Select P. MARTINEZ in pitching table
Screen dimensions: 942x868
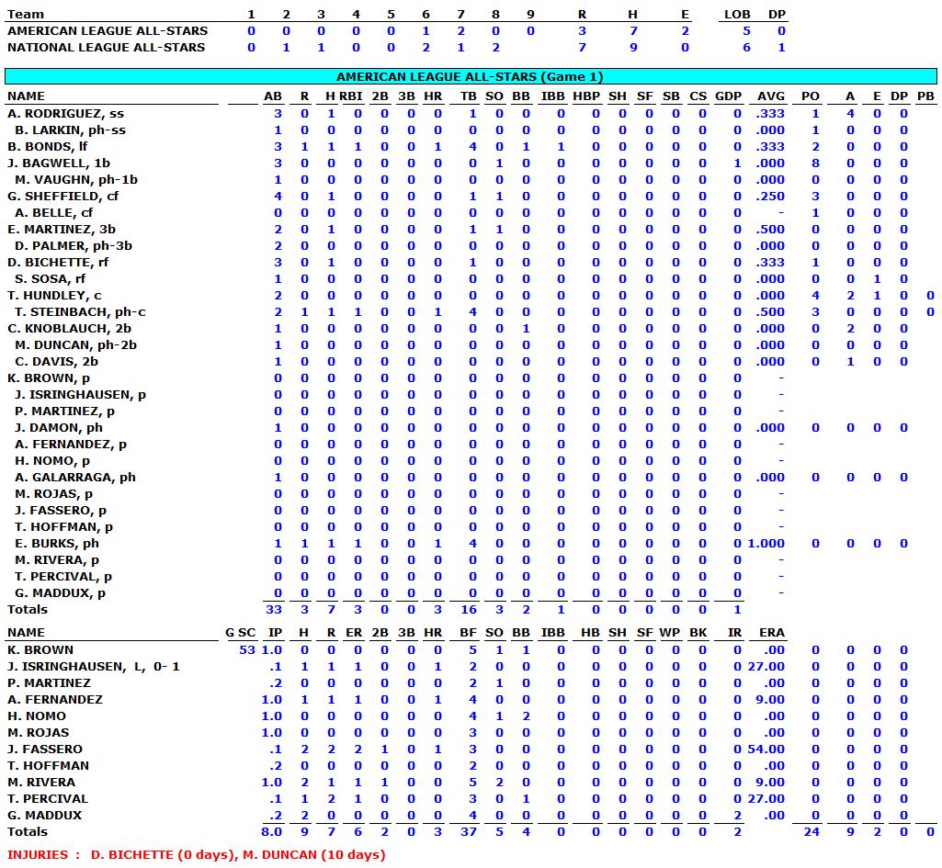tap(49, 683)
